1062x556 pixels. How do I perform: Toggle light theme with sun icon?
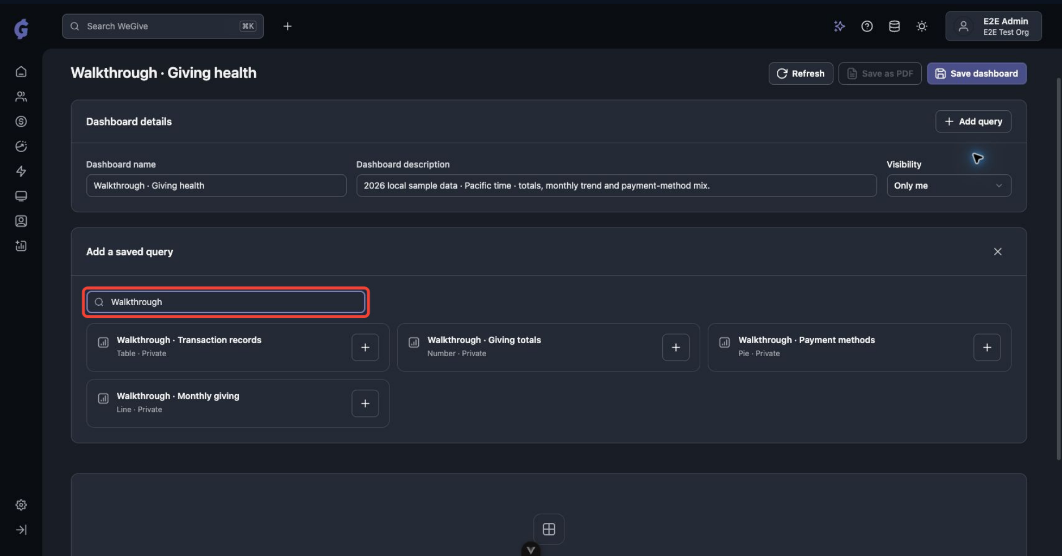(x=922, y=26)
